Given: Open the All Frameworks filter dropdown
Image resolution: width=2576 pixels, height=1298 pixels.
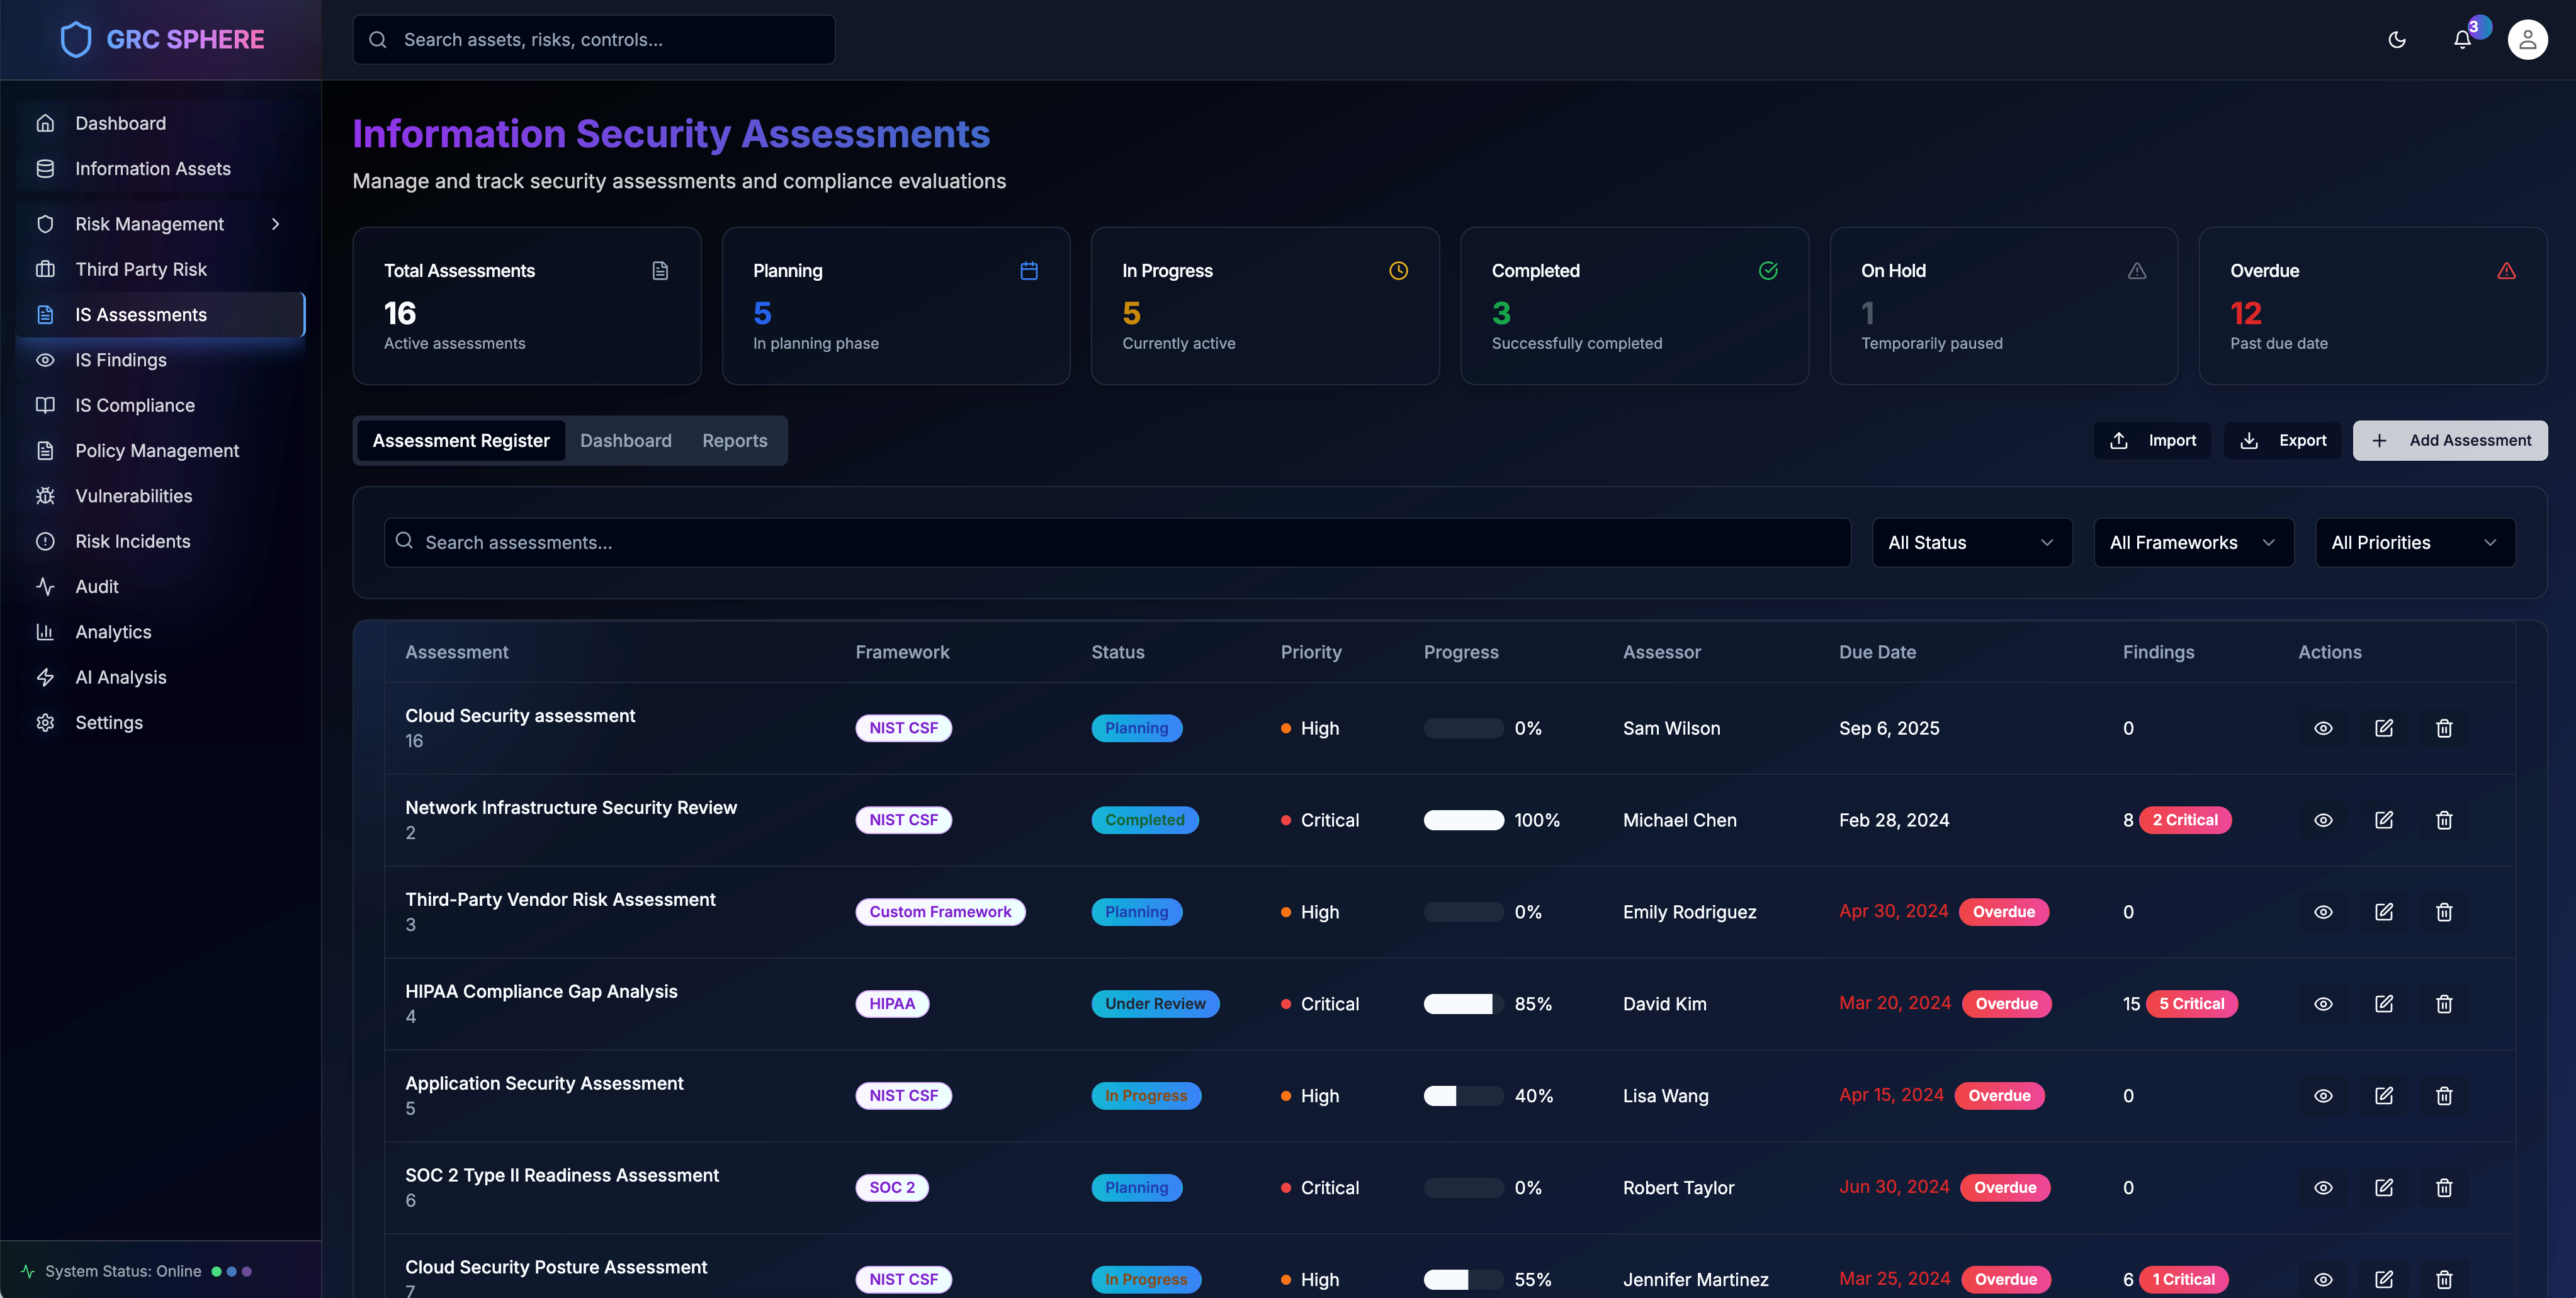Looking at the screenshot, I should [x=2193, y=542].
